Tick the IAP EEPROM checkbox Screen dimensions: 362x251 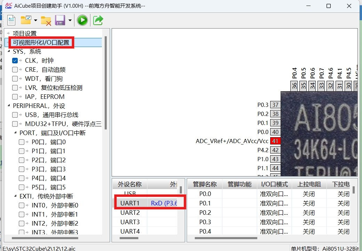tap(15, 97)
